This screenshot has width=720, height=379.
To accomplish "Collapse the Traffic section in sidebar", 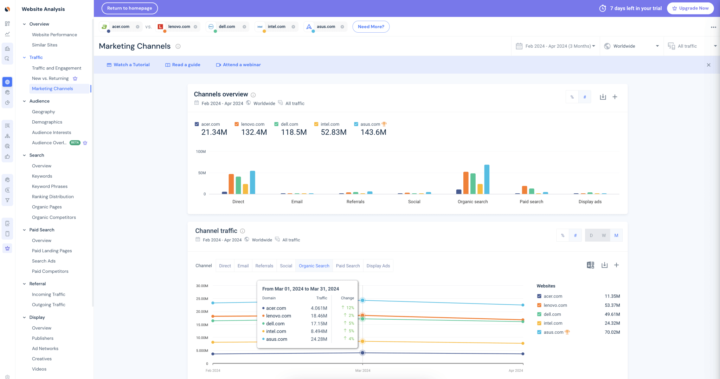I will pos(25,57).
